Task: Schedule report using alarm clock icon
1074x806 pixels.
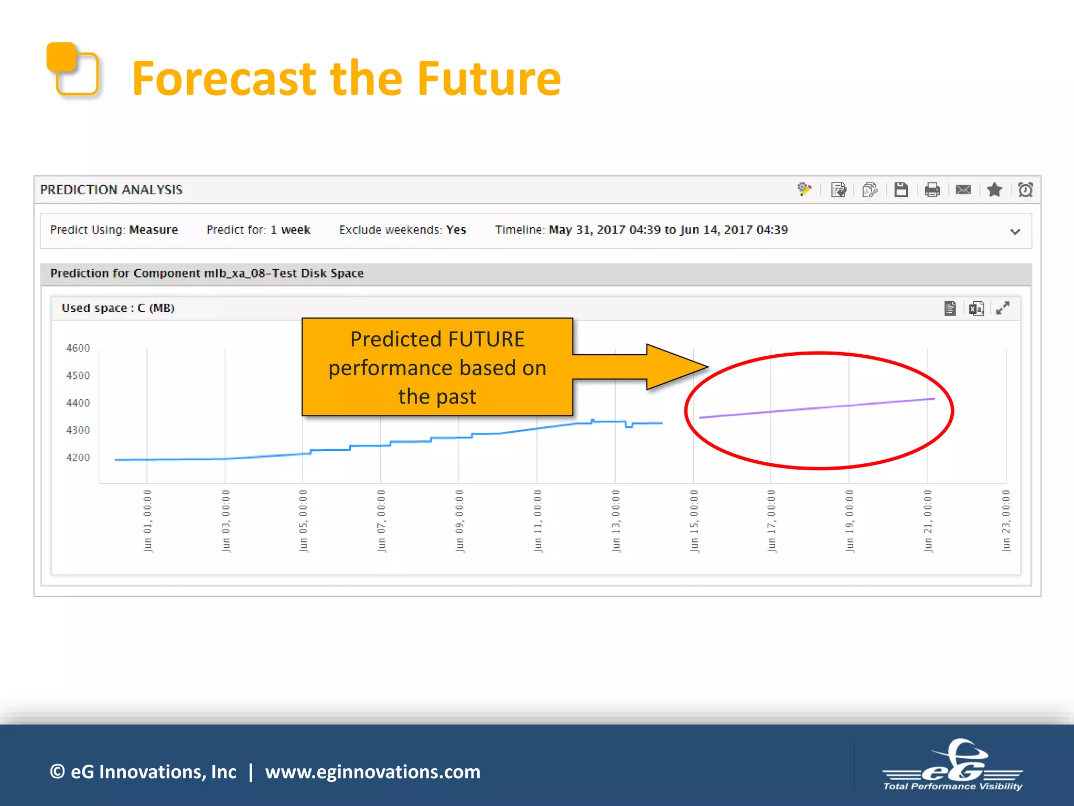Action: 1025,189
